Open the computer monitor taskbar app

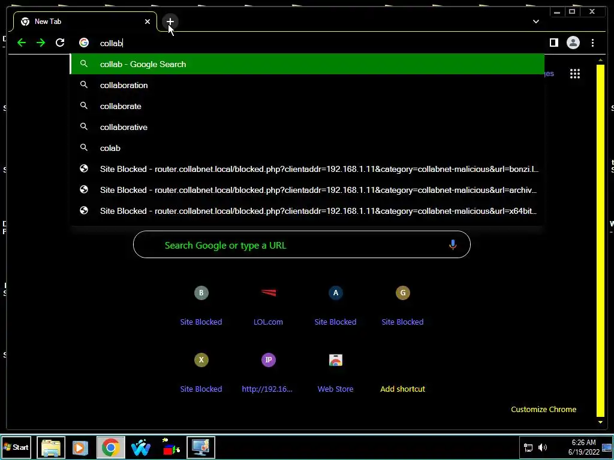(x=201, y=447)
